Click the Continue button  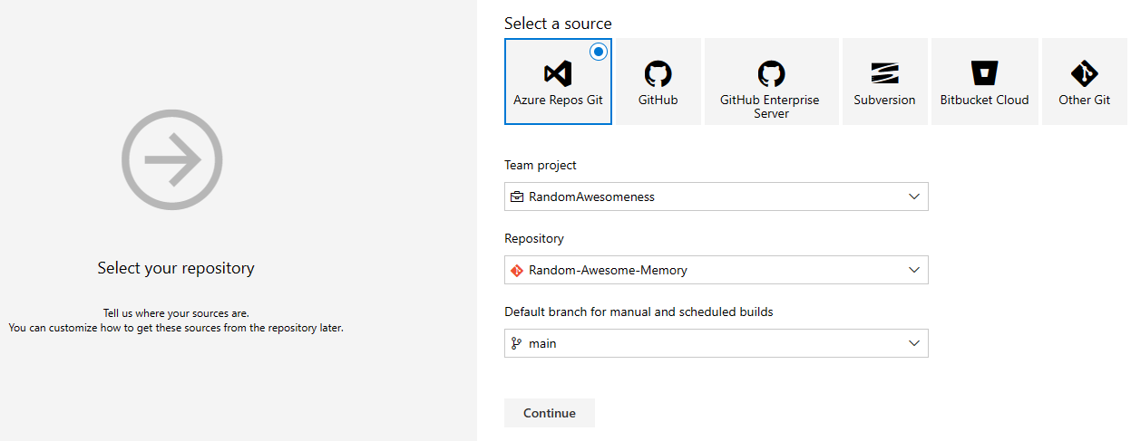(x=550, y=413)
